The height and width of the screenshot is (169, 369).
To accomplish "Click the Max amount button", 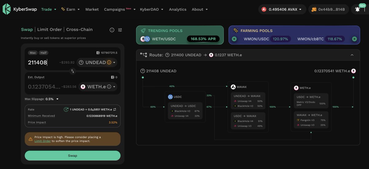I will (x=32, y=53).
